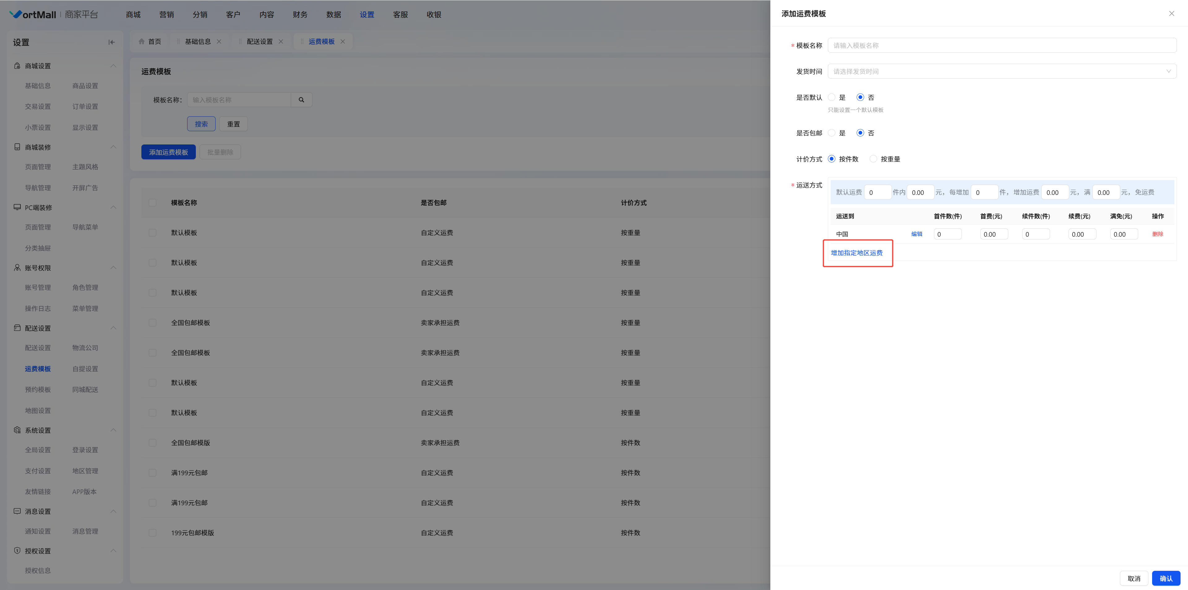Screen dimensions: 1188x590
Task: Open the 营销 top menu
Action: 166,15
